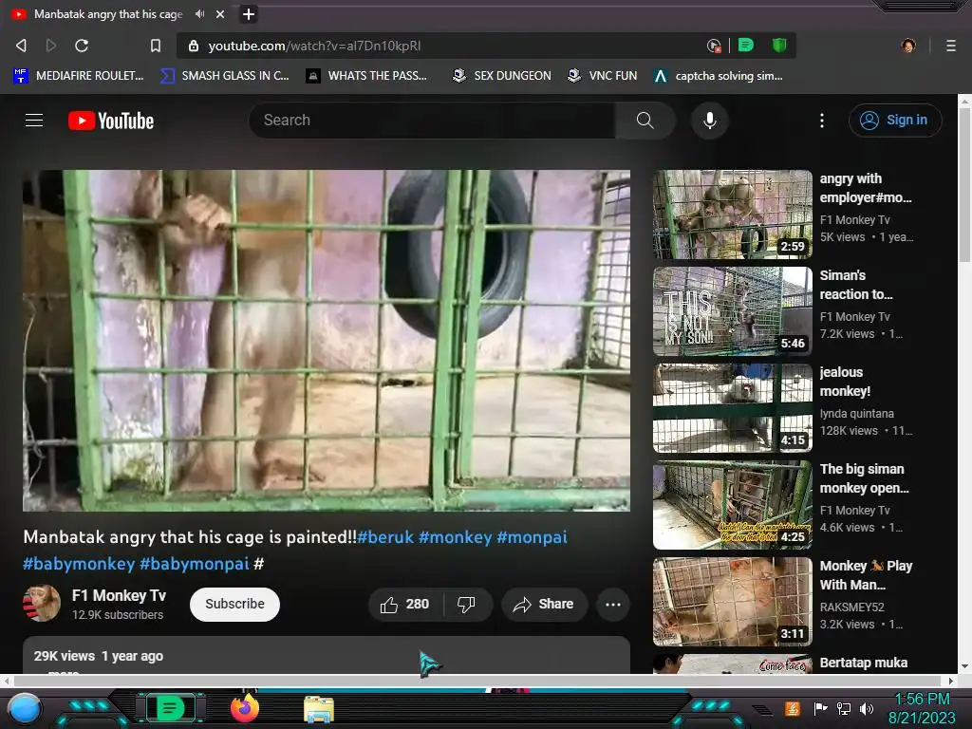Click the YouTube Search input field
The image size is (972, 729).
[x=432, y=121]
